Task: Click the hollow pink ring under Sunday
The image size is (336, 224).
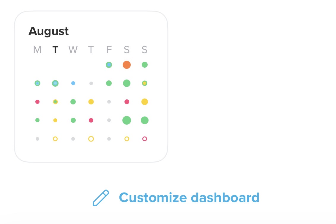Action: tap(145, 139)
